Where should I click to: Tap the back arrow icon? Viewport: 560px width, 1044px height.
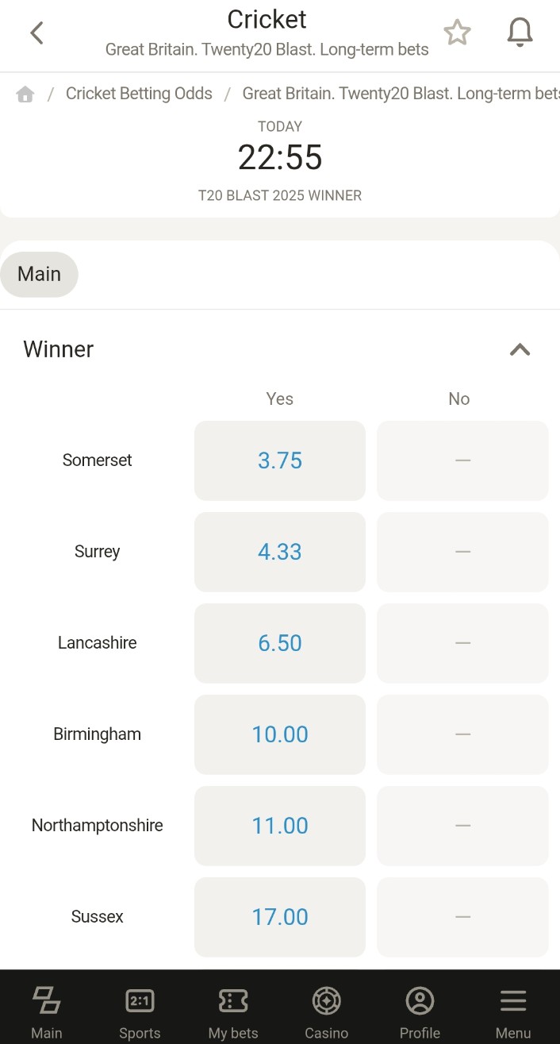coord(36,33)
